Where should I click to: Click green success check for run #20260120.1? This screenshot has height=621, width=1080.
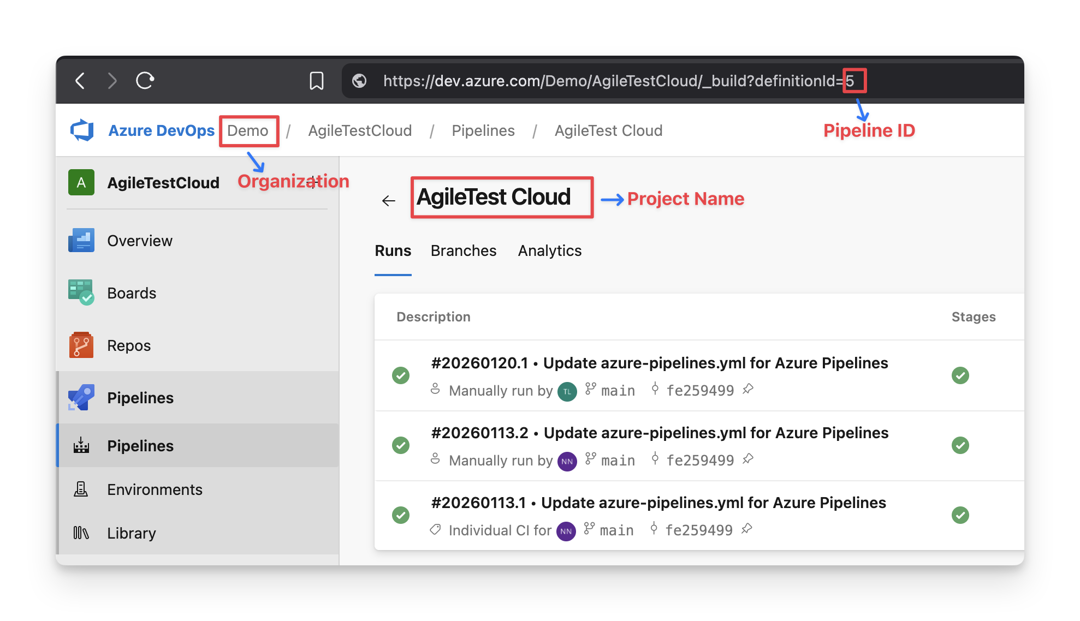401,375
